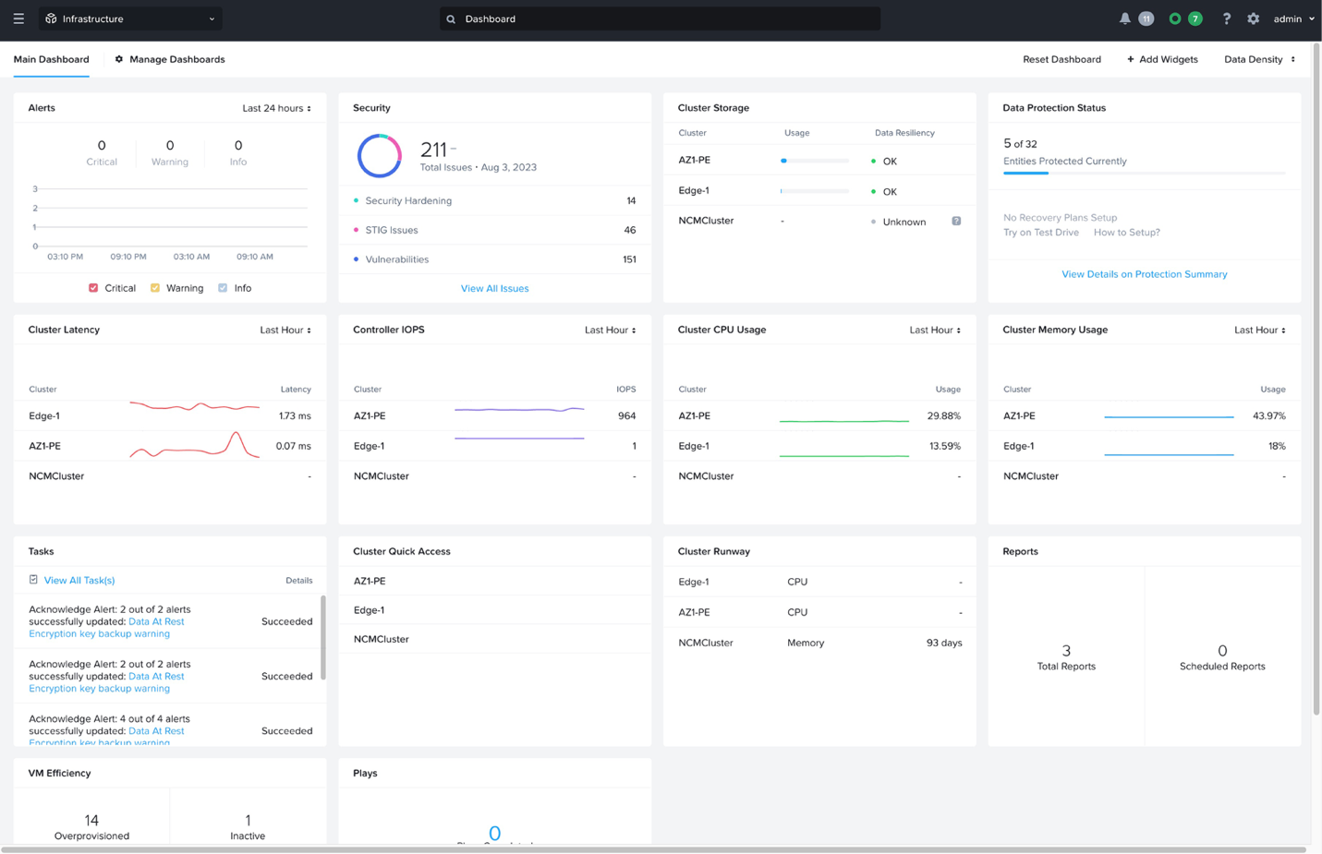Viewport: 1322px width, 854px height.
Task: Click Edge-1 memory usage 18% value
Action: [x=1277, y=446]
